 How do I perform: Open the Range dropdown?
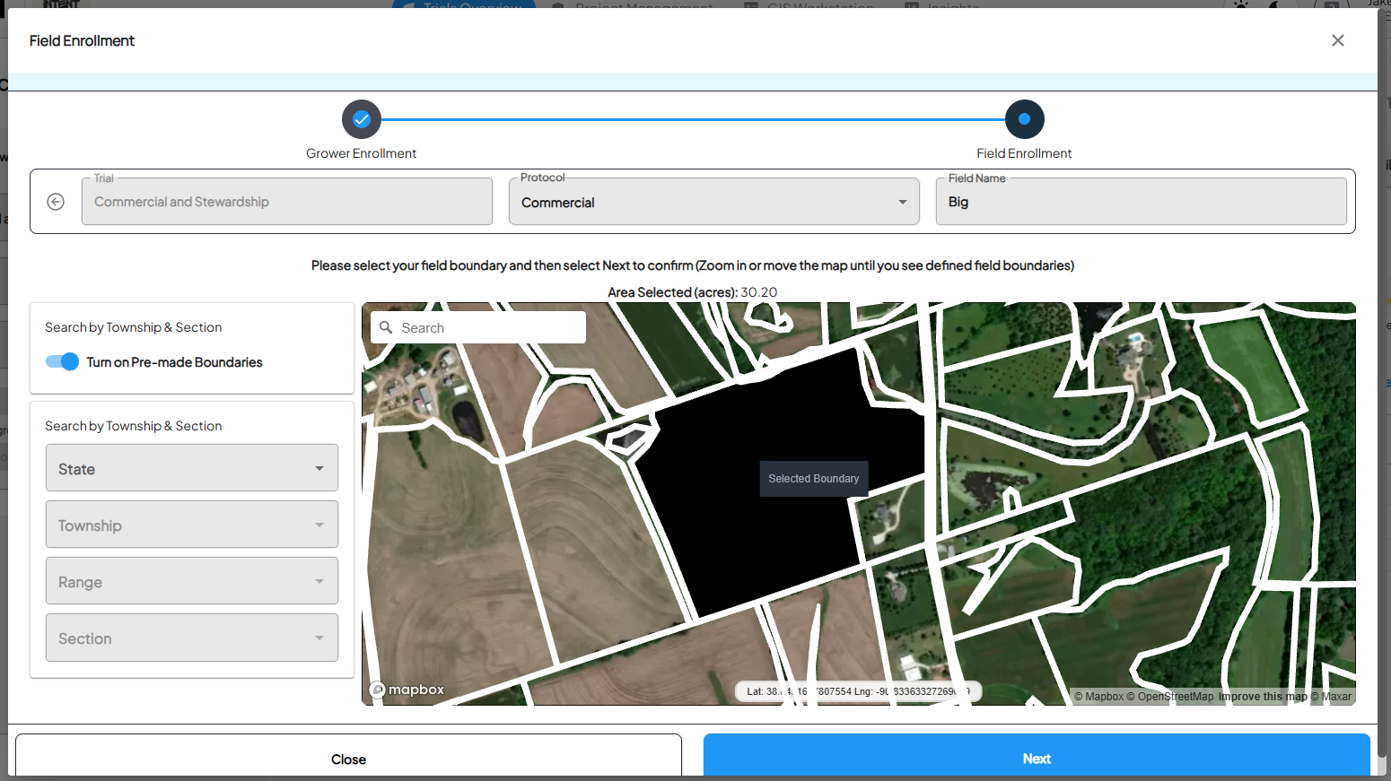click(192, 581)
